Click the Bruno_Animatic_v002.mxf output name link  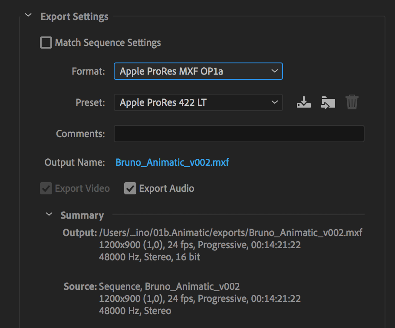coord(172,162)
